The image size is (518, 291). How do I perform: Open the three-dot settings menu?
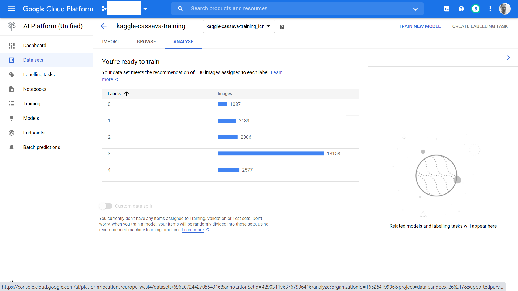point(490,9)
